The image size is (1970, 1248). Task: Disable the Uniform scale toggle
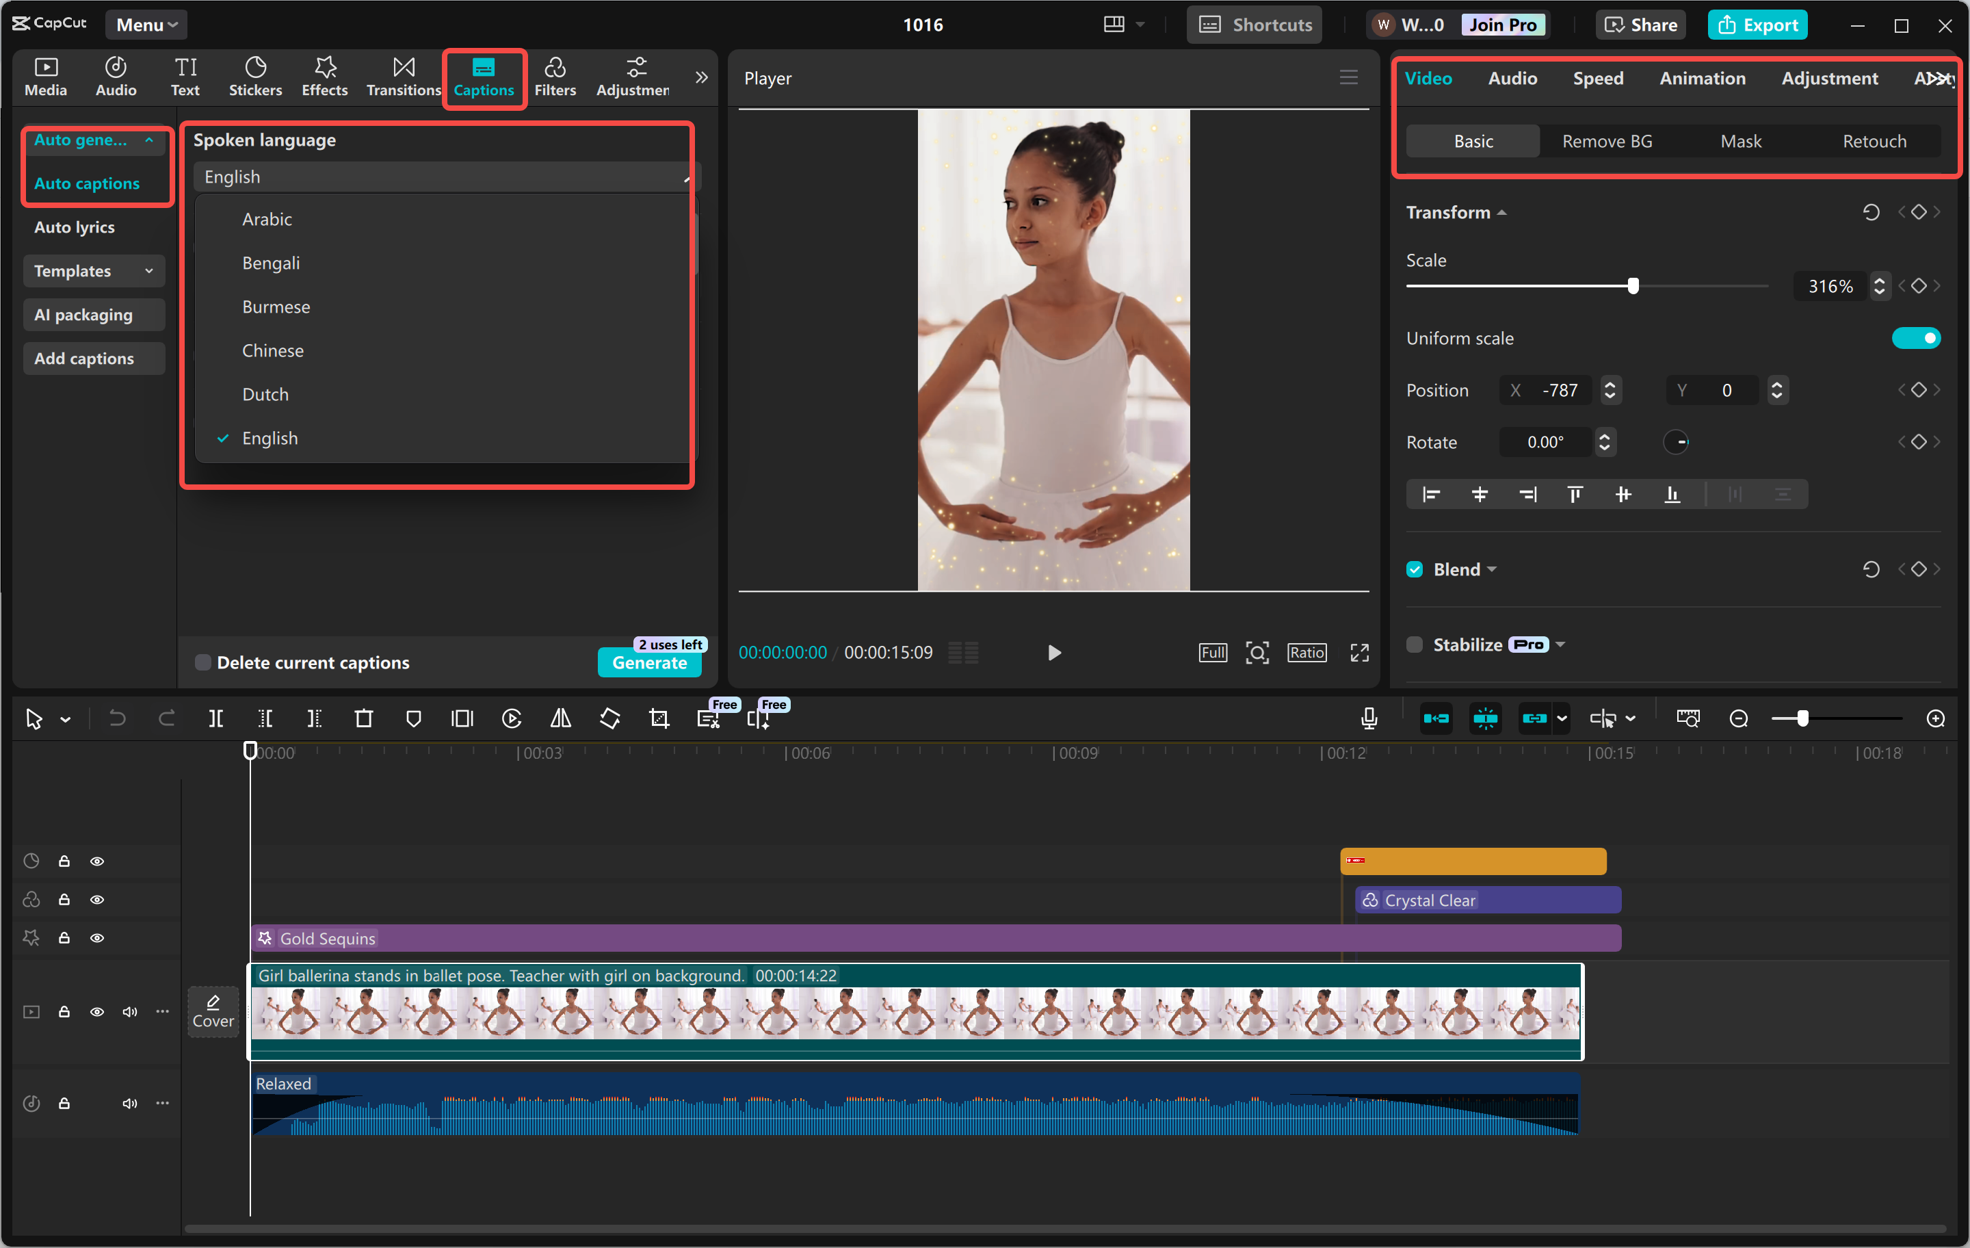[x=1917, y=337]
